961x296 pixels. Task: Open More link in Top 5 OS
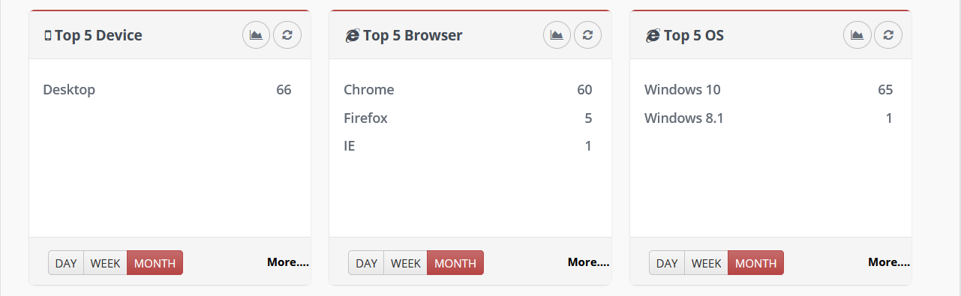(x=889, y=262)
